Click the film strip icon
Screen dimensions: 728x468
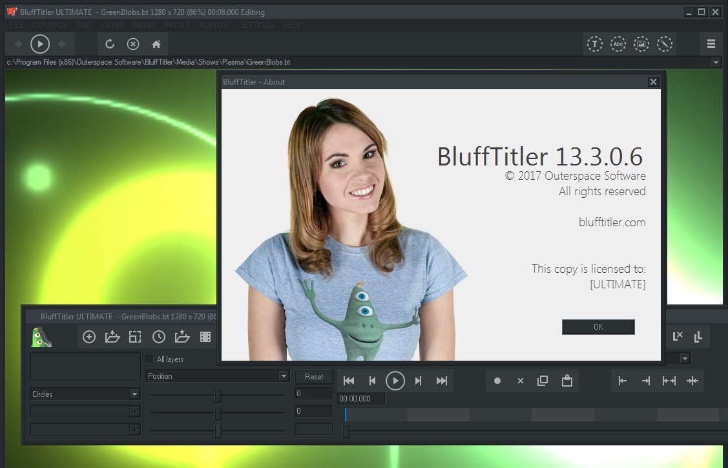pos(205,337)
